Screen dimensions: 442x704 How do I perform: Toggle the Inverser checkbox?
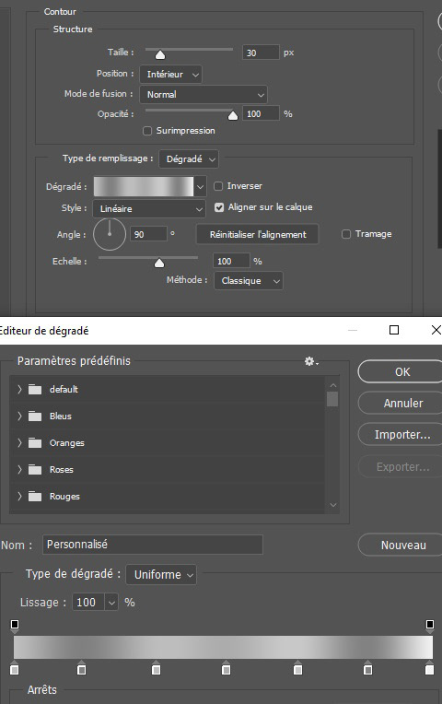click(x=218, y=186)
